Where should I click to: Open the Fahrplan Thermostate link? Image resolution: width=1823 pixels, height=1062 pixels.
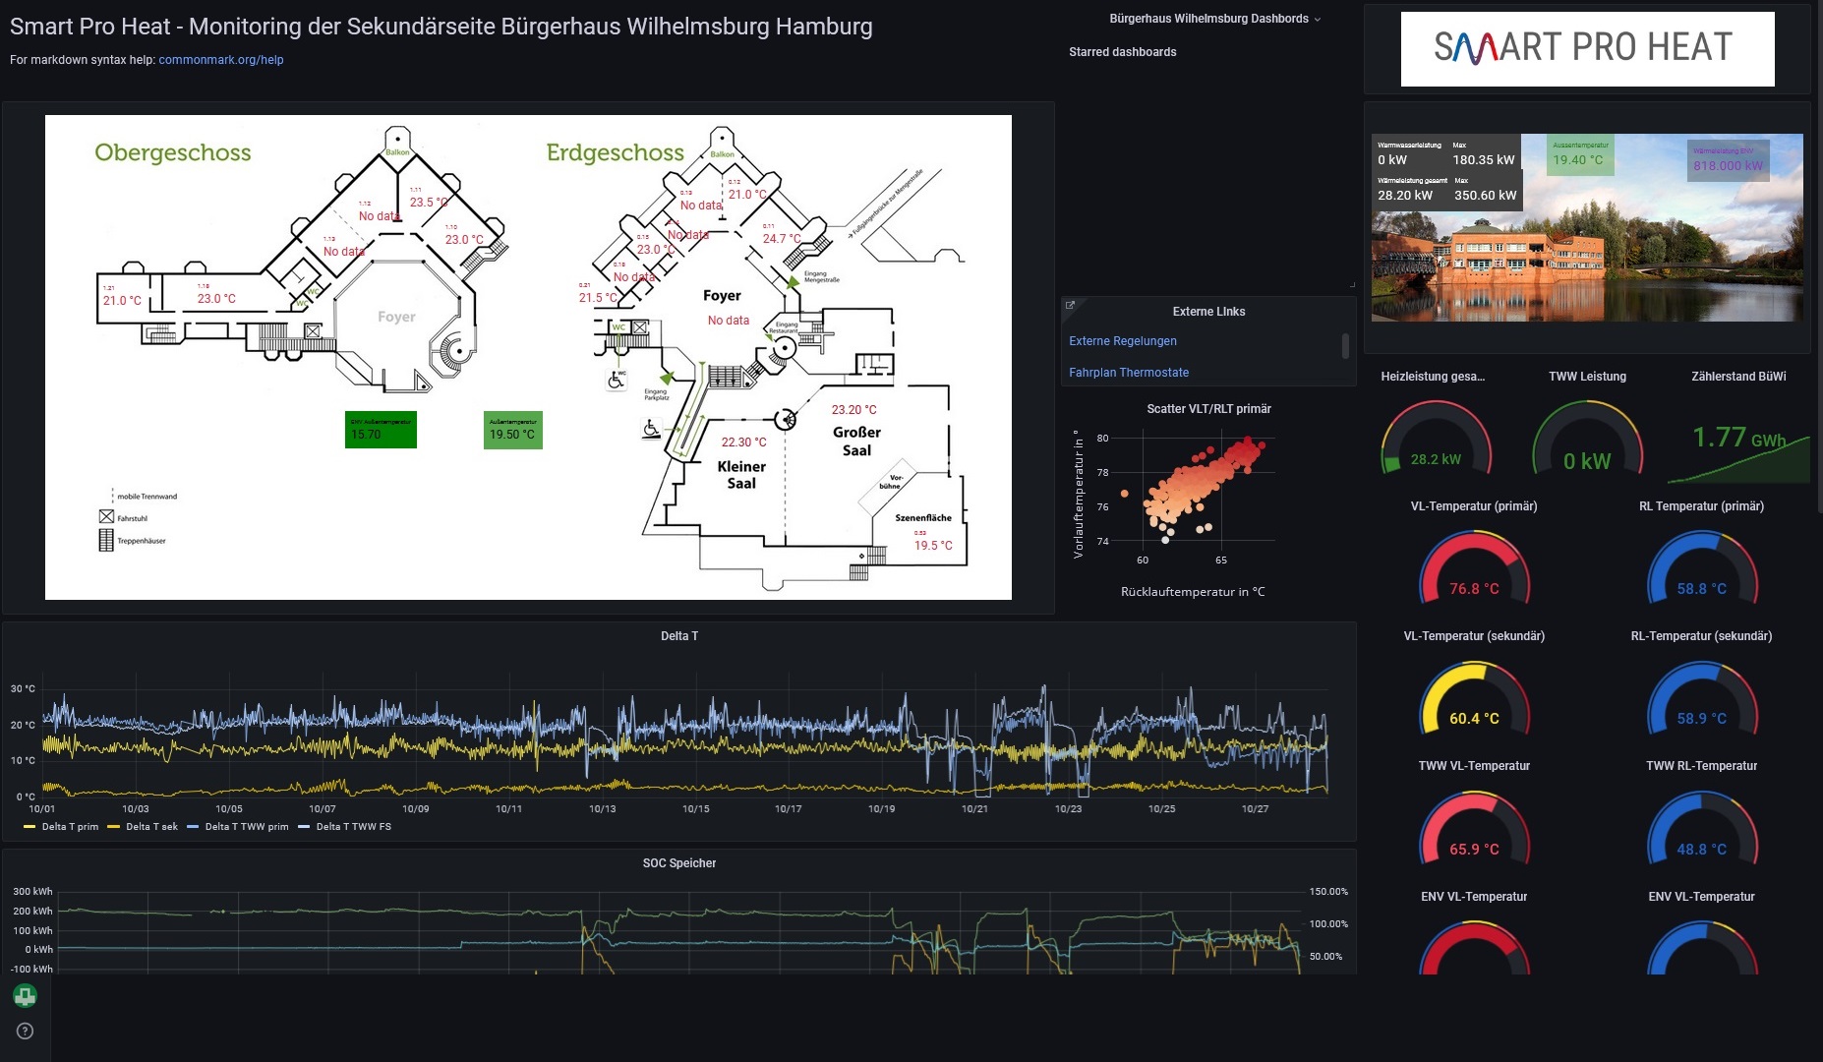tap(1129, 373)
